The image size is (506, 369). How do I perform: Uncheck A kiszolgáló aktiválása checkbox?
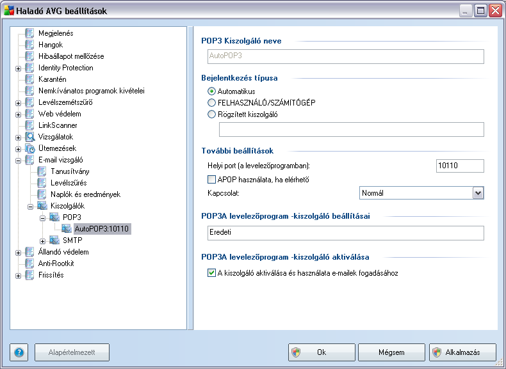pyautogui.click(x=211, y=273)
